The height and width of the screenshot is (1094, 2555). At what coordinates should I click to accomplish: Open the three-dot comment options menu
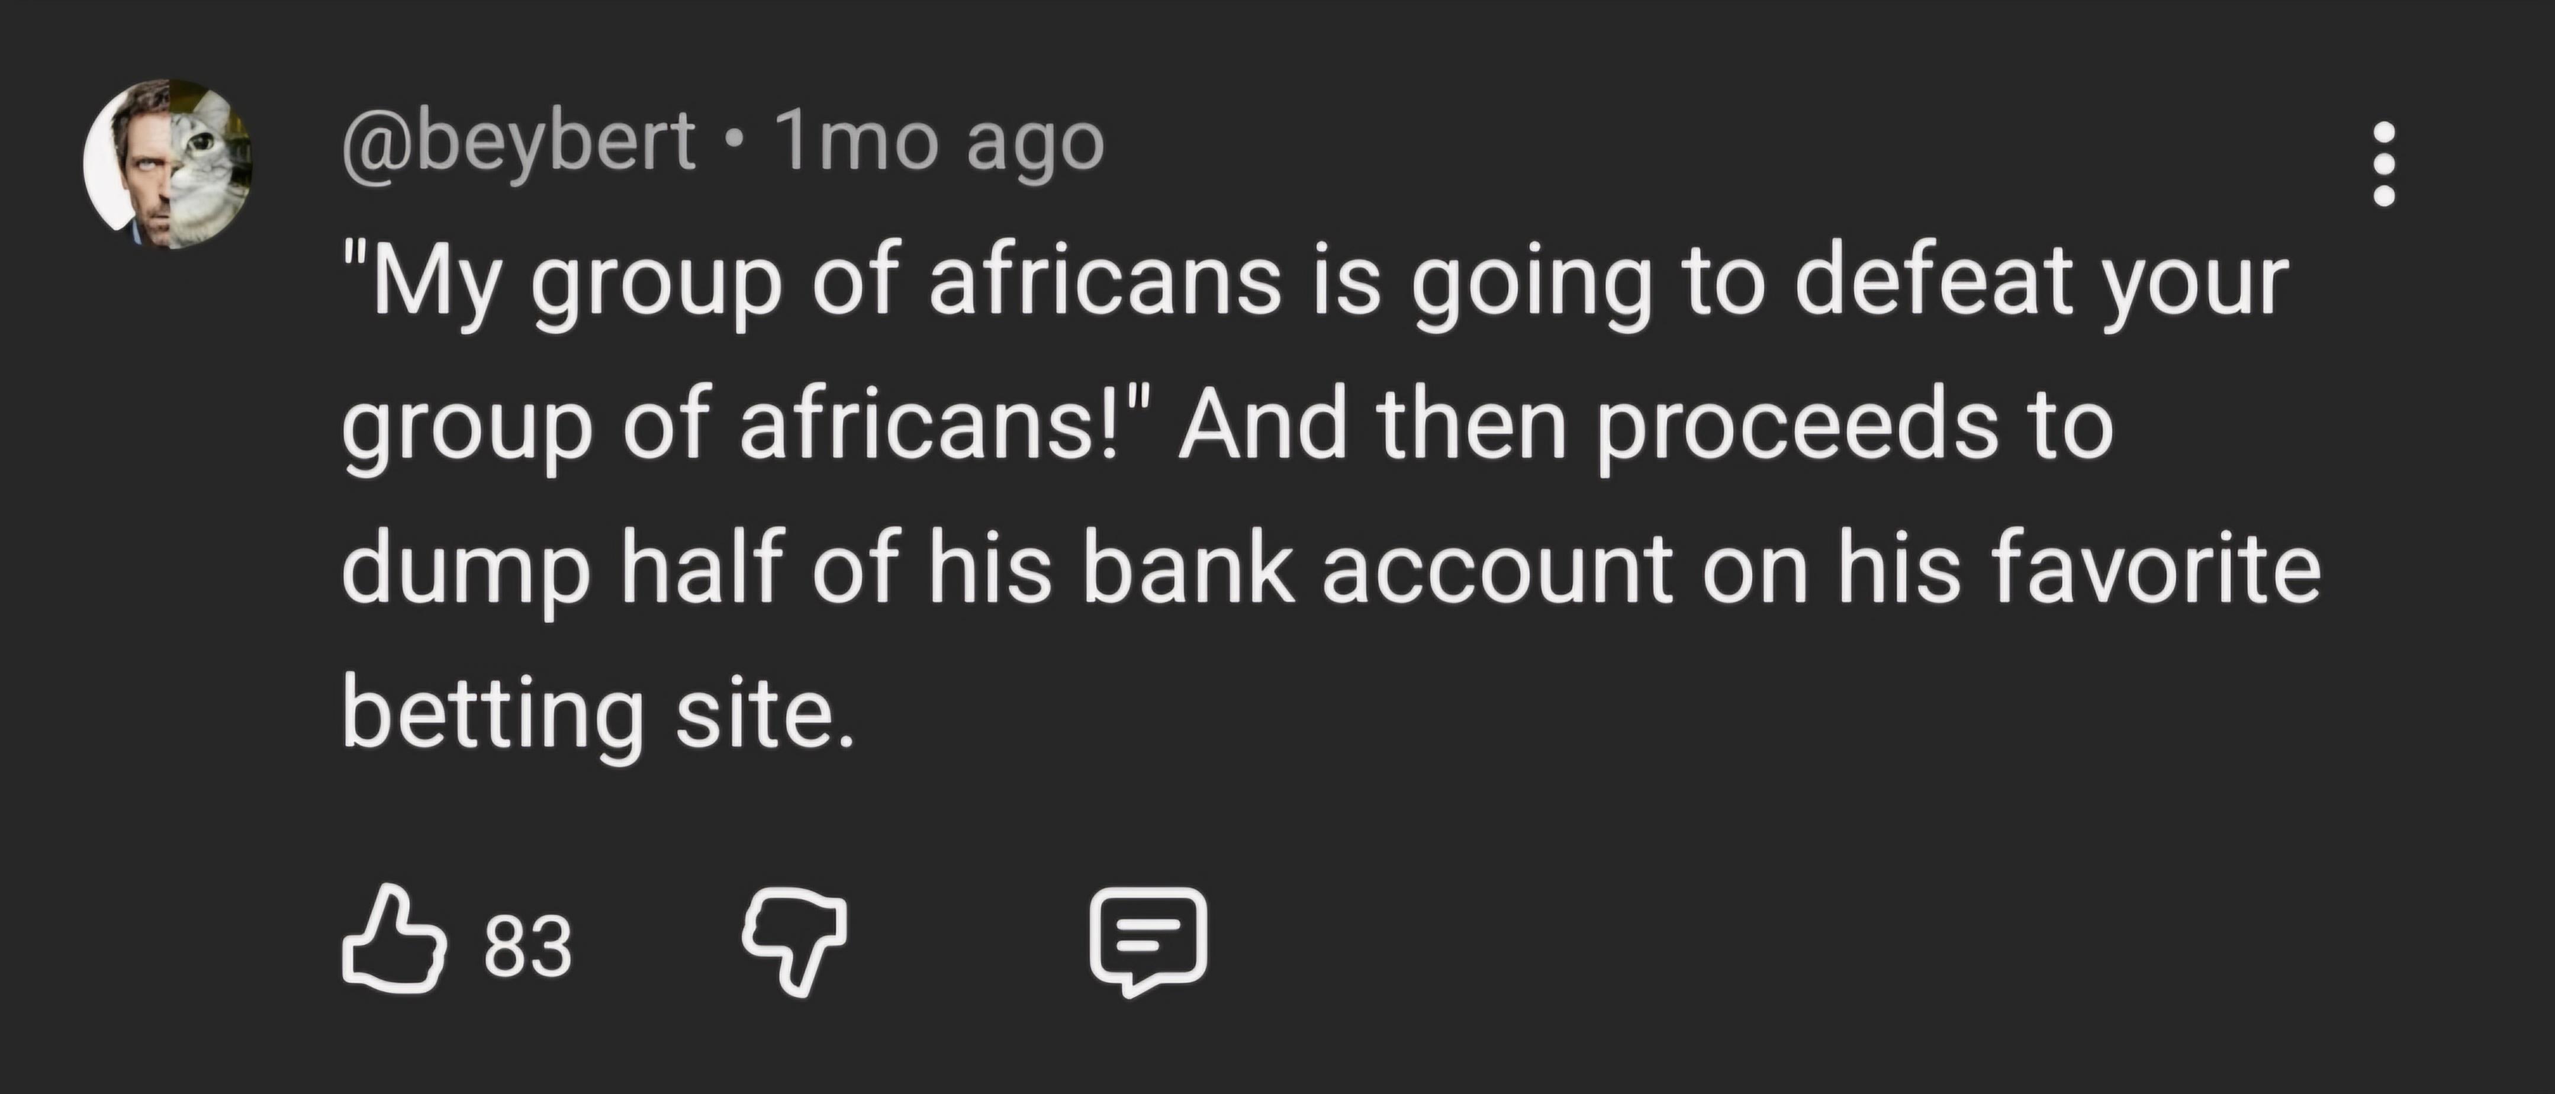[x=2385, y=178]
